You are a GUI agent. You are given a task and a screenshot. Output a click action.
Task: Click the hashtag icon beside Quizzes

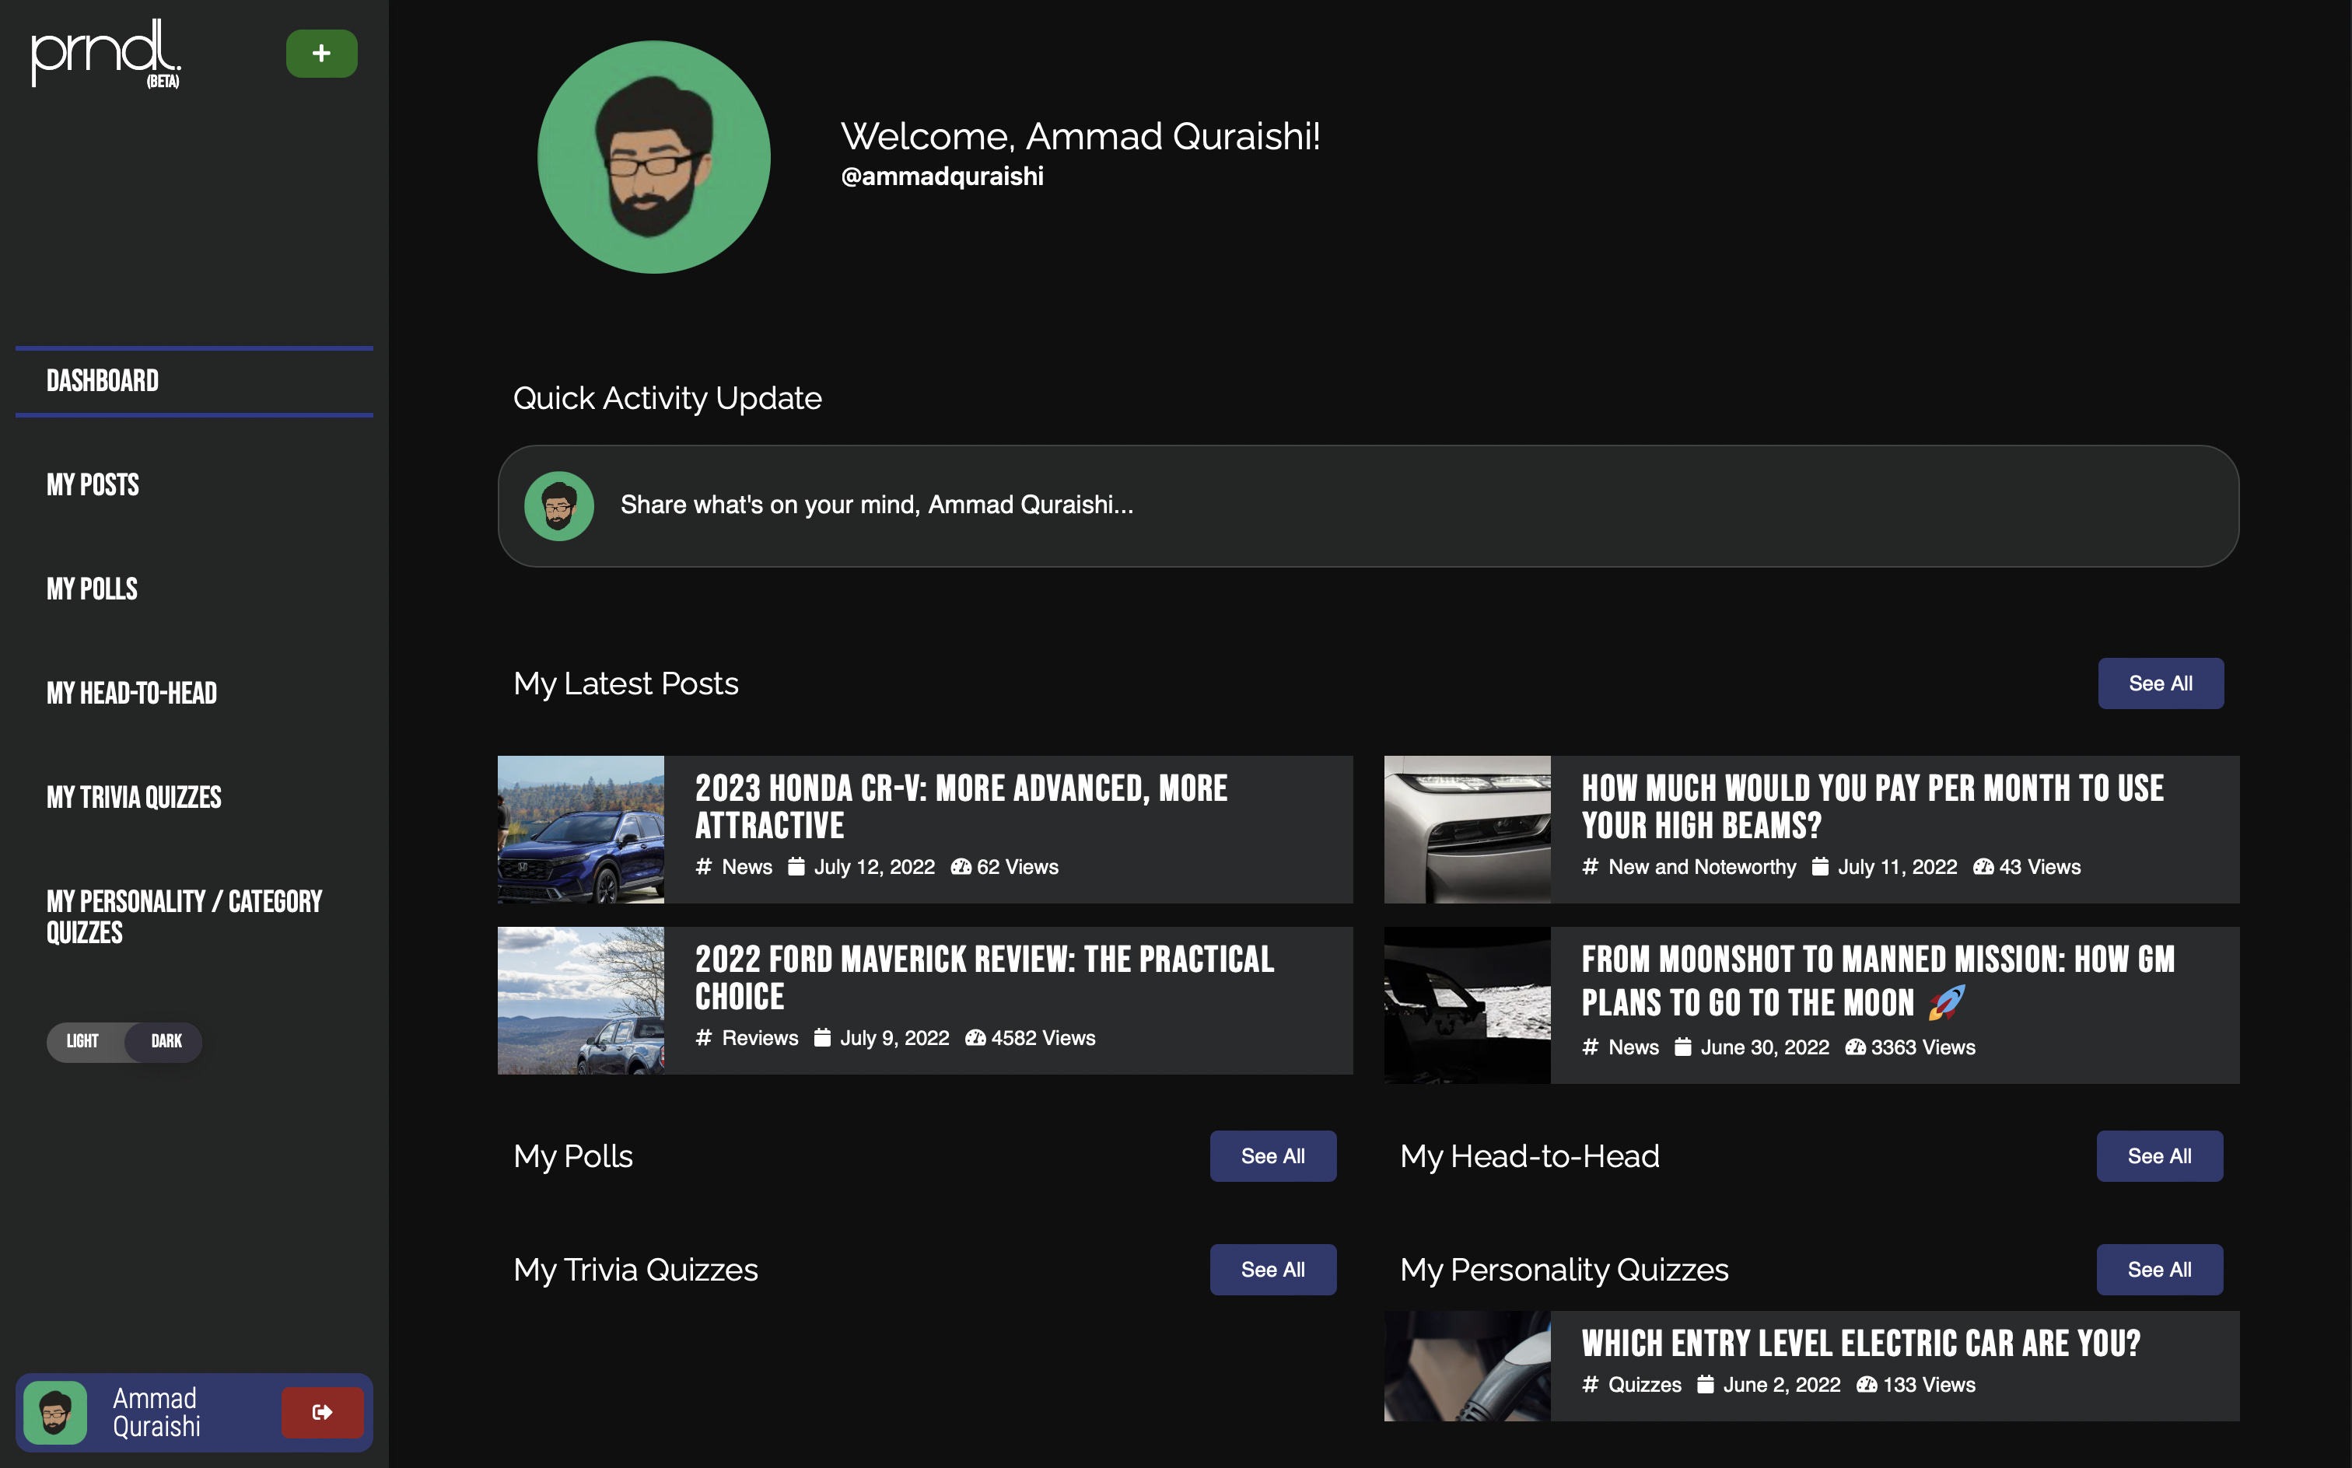point(1590,1385)
